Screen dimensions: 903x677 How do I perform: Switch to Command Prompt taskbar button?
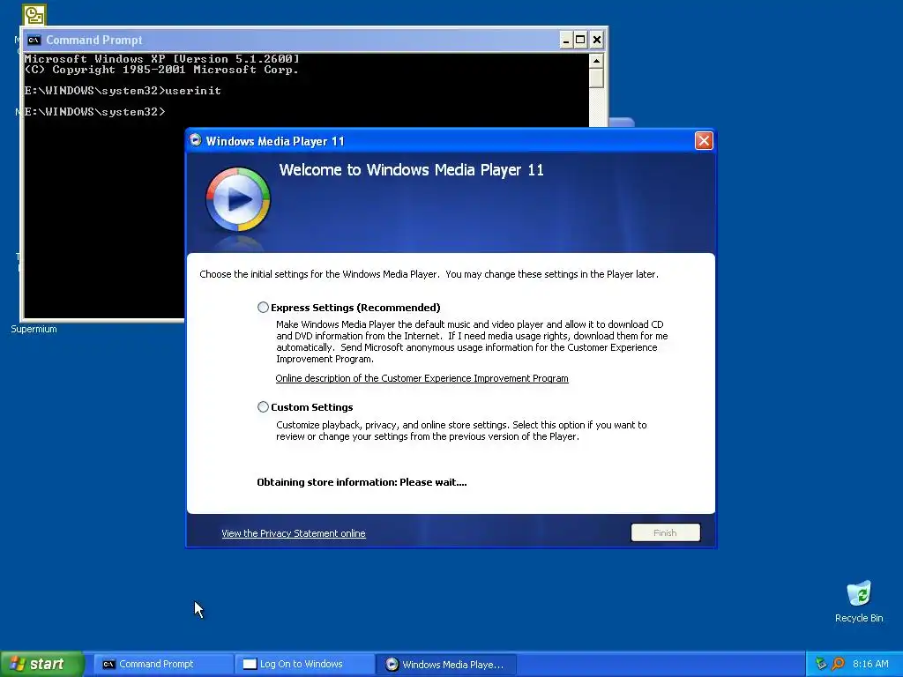tap(163, 664)
